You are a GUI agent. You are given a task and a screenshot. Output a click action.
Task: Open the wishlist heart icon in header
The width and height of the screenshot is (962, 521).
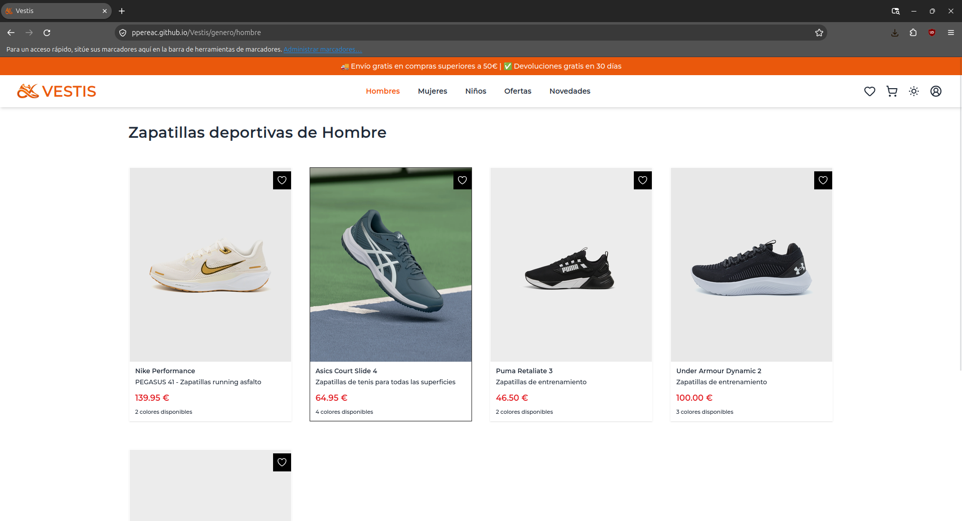pos(870,91)
